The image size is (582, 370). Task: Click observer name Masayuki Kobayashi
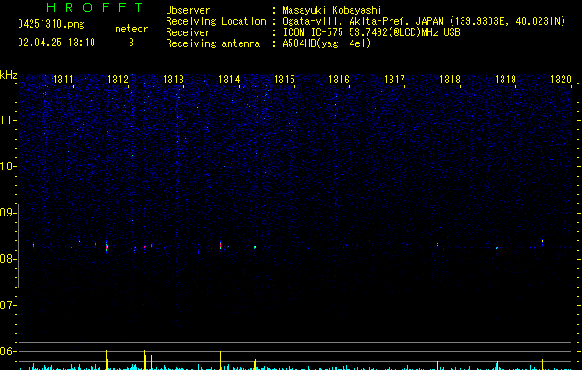pyautogui.click(x=332, y=10)
